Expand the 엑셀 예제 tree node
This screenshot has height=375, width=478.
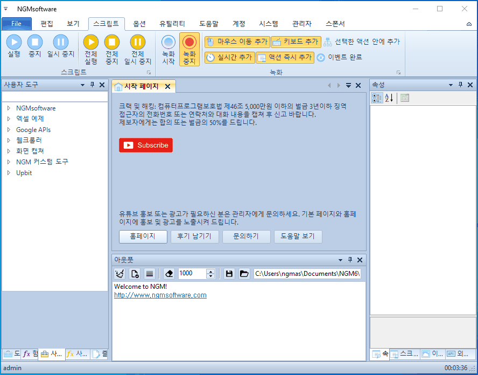pos(9,119)
